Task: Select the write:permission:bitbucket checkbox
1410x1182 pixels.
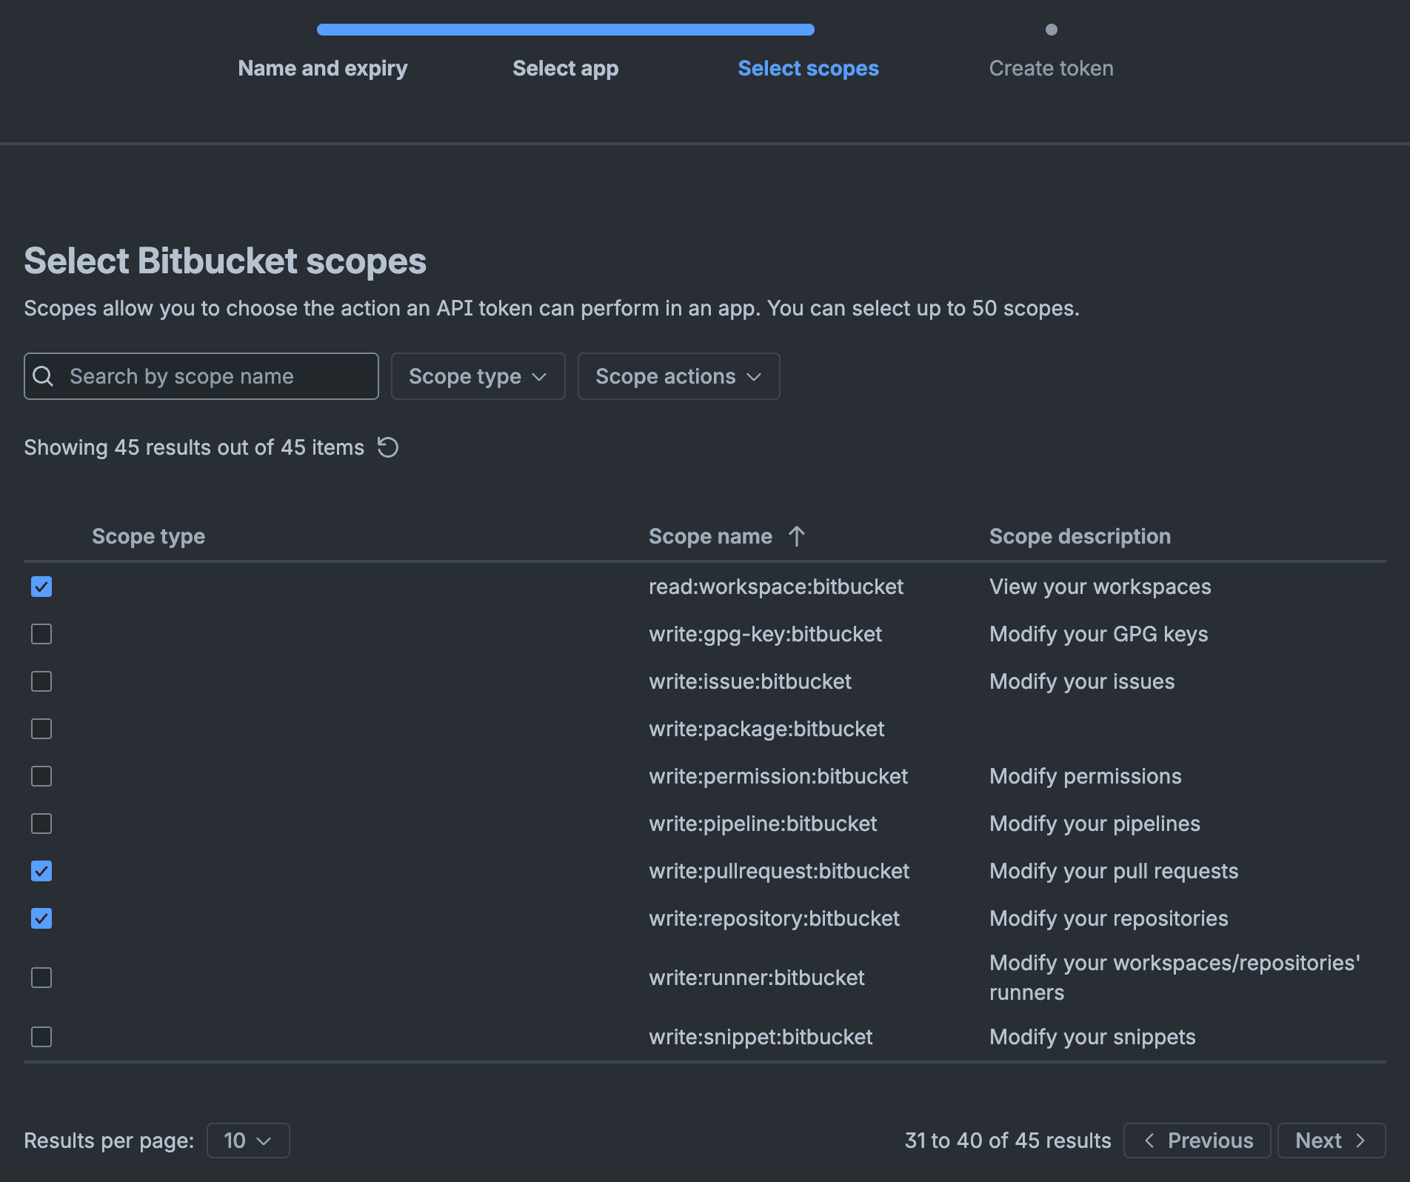Action: 41,776
